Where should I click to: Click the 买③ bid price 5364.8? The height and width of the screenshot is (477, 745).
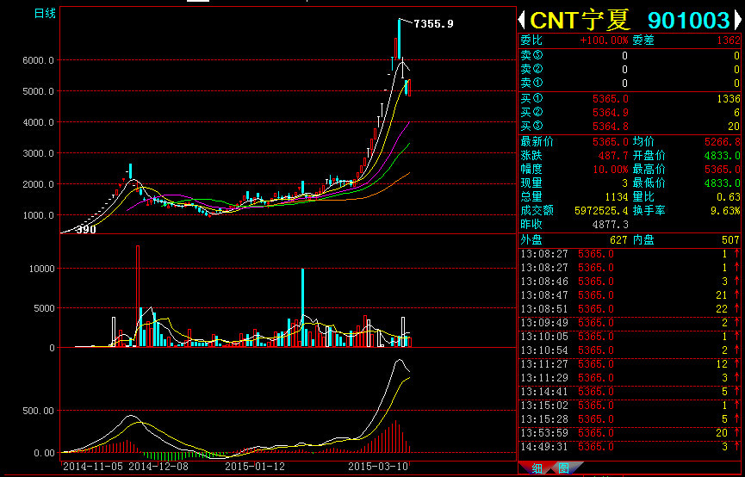tap(611, 127)
